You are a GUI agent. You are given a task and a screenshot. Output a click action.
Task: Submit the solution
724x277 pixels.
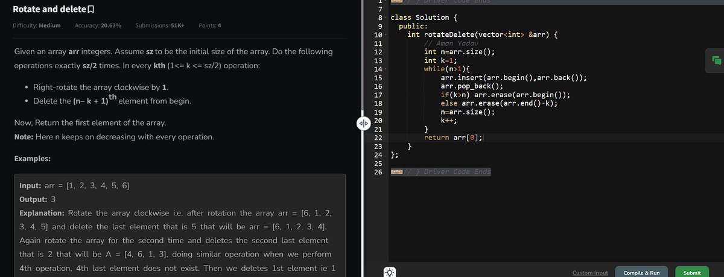click(x=692, y=273)
